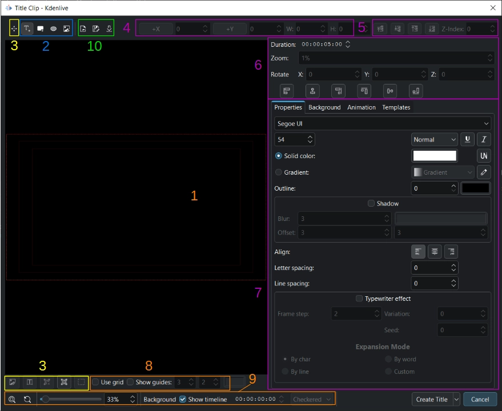Disable the Show timeline checkbox
The width and height of the screenshot is (502, 411).
[183, 399]
